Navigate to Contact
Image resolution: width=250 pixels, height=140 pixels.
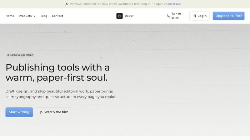pos(57,16)
